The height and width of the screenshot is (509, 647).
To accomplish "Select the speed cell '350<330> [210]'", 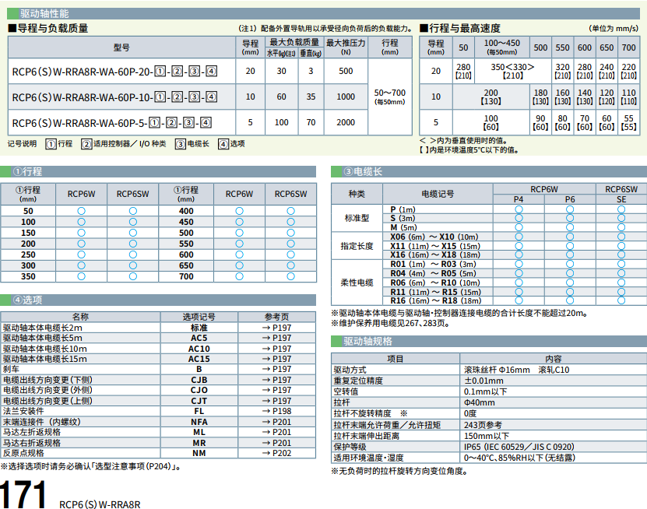I will coord(512,71).
